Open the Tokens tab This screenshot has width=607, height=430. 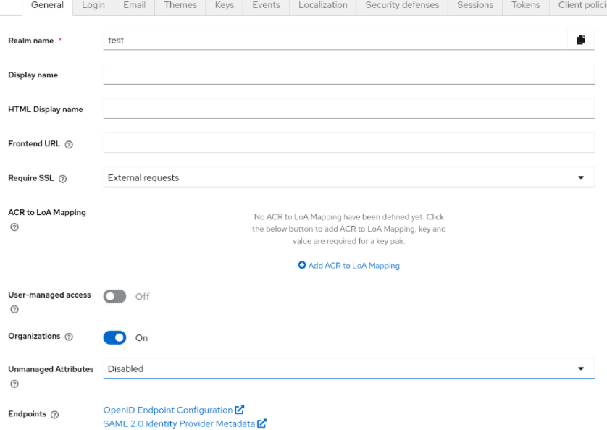pos(525,5)
